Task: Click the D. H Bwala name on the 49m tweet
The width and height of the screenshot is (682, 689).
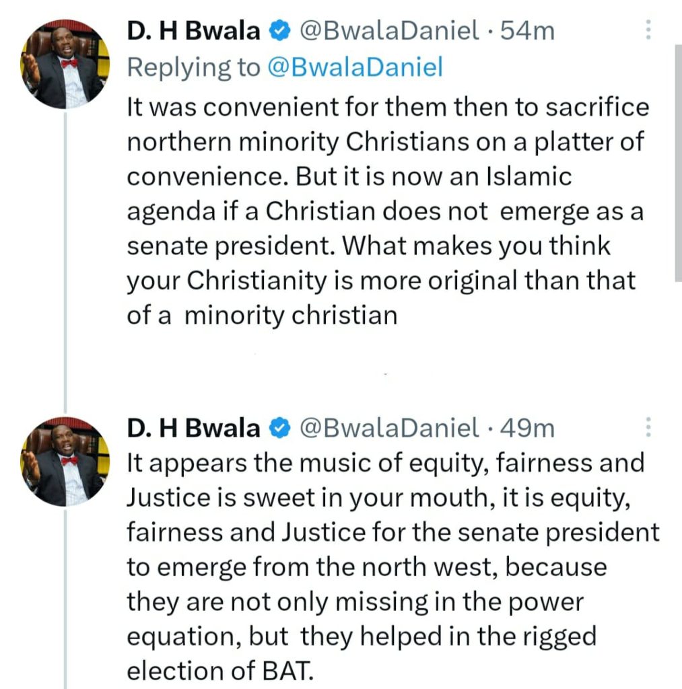Action: (x=193, y=427)
